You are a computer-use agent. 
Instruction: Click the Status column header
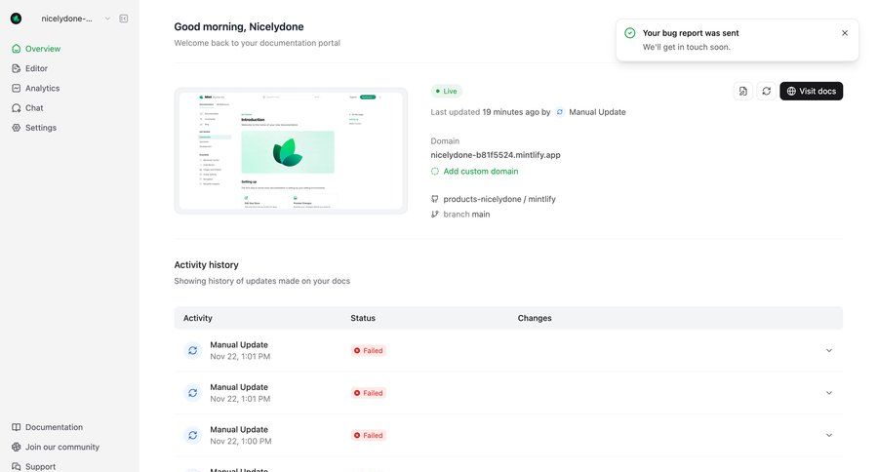(363, 318)
